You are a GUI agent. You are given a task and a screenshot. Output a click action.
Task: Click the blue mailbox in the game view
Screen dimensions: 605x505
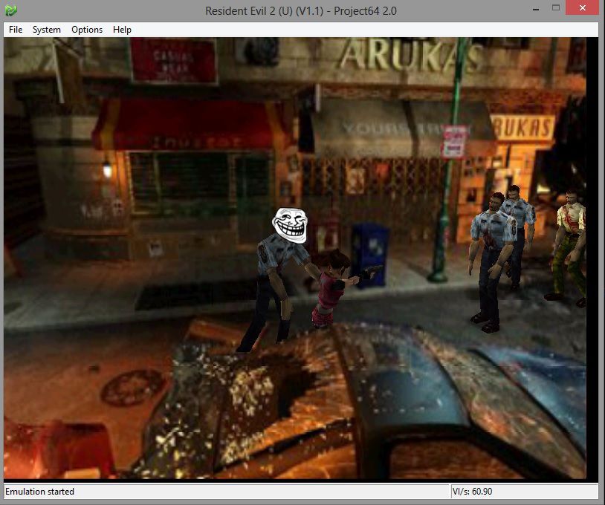[369, 254]
